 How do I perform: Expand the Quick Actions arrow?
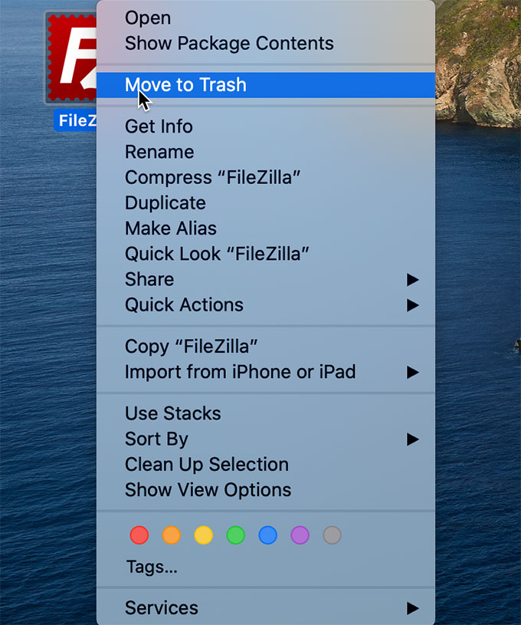pyautogui.click(x=413, y=305)
